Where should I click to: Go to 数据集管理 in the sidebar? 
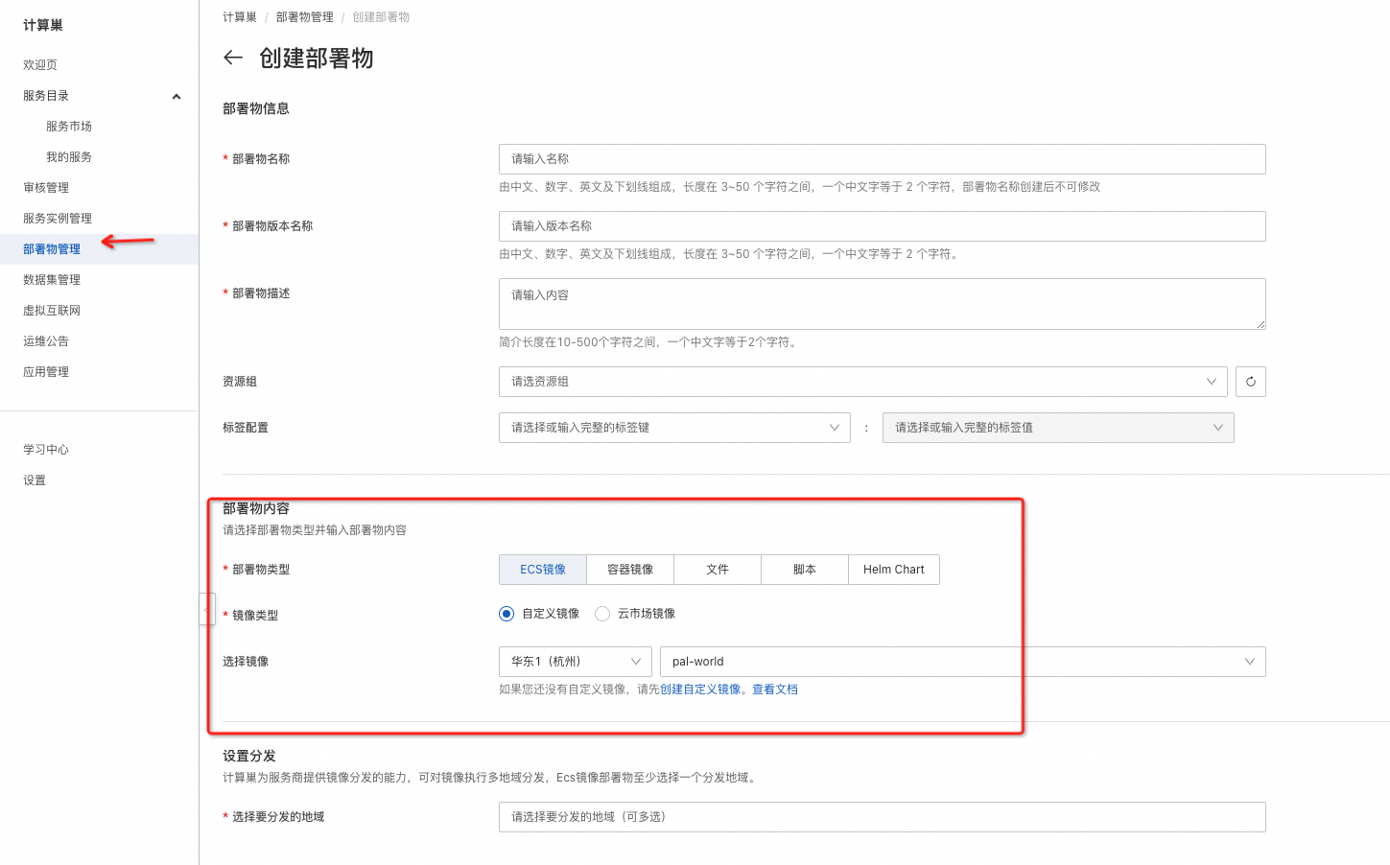(52, 280)
